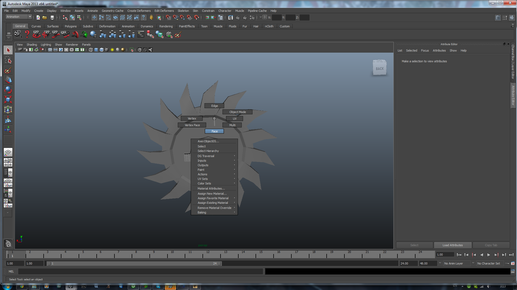The width and height of the screenshot is (517, 290).
Task: Activate the Scale tool (cube icon)
Action: pos(8,100)
